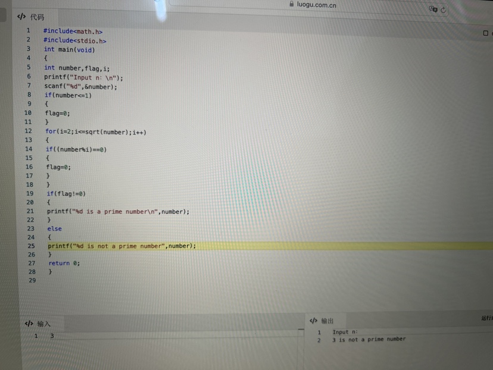
Task: Click the highlighted line 25 printf statement
Action: [x=121, y=246]
